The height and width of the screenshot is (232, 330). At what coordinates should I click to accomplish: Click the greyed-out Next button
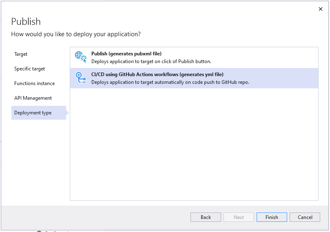239,217
